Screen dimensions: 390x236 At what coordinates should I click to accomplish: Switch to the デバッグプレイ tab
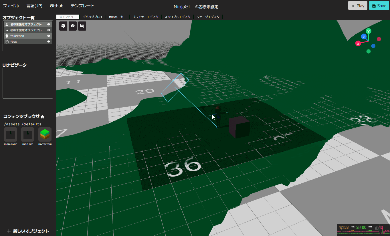[92, 17]
